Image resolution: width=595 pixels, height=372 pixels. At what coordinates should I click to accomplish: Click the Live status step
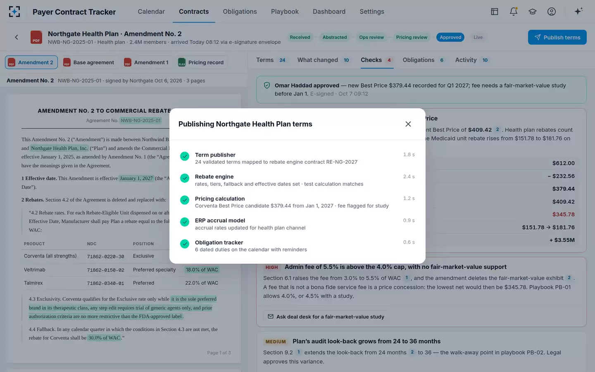tap(478, 37)
